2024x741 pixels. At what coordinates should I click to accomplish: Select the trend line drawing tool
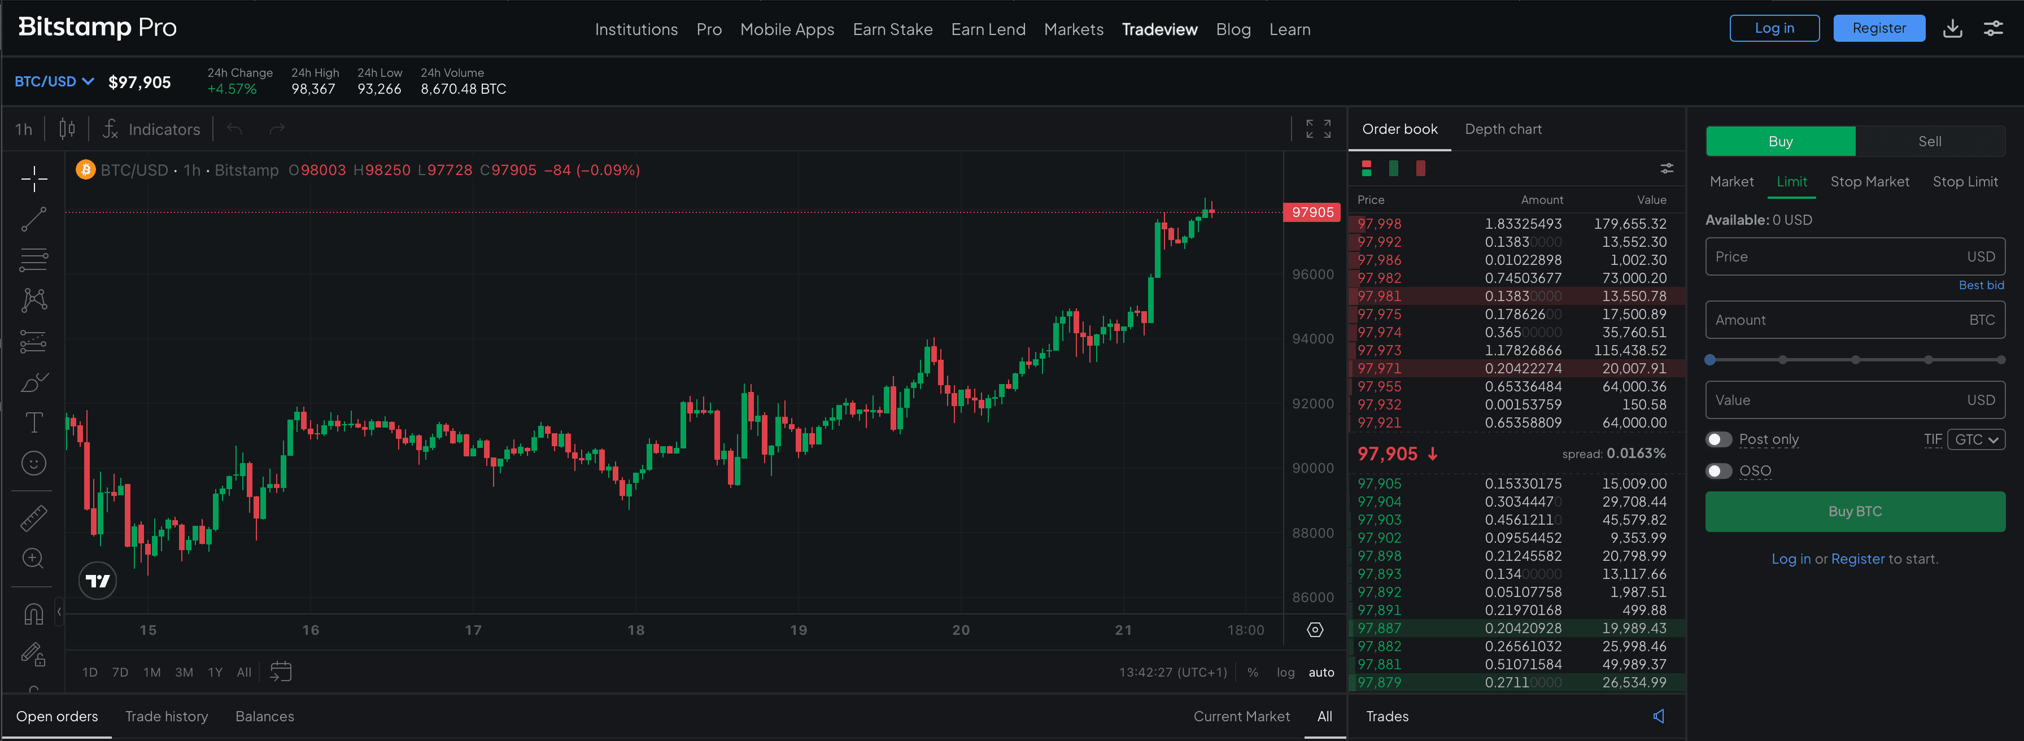[34, 219]
